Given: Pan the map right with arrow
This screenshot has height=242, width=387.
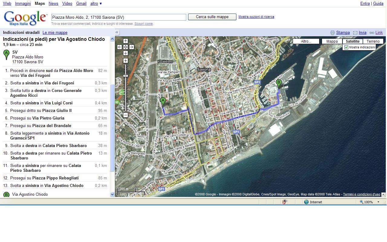Looking at the screenshot, I should 132,47.
